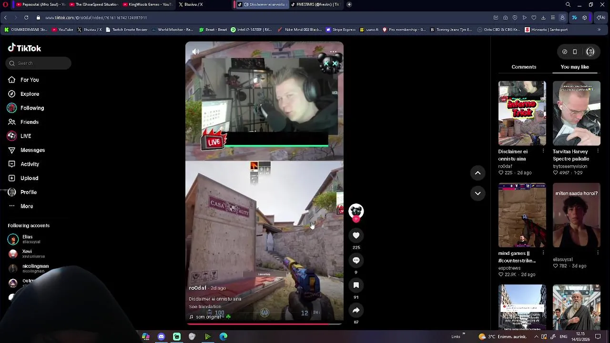
Task: Show hidden system tray icons
Action: 536,336
